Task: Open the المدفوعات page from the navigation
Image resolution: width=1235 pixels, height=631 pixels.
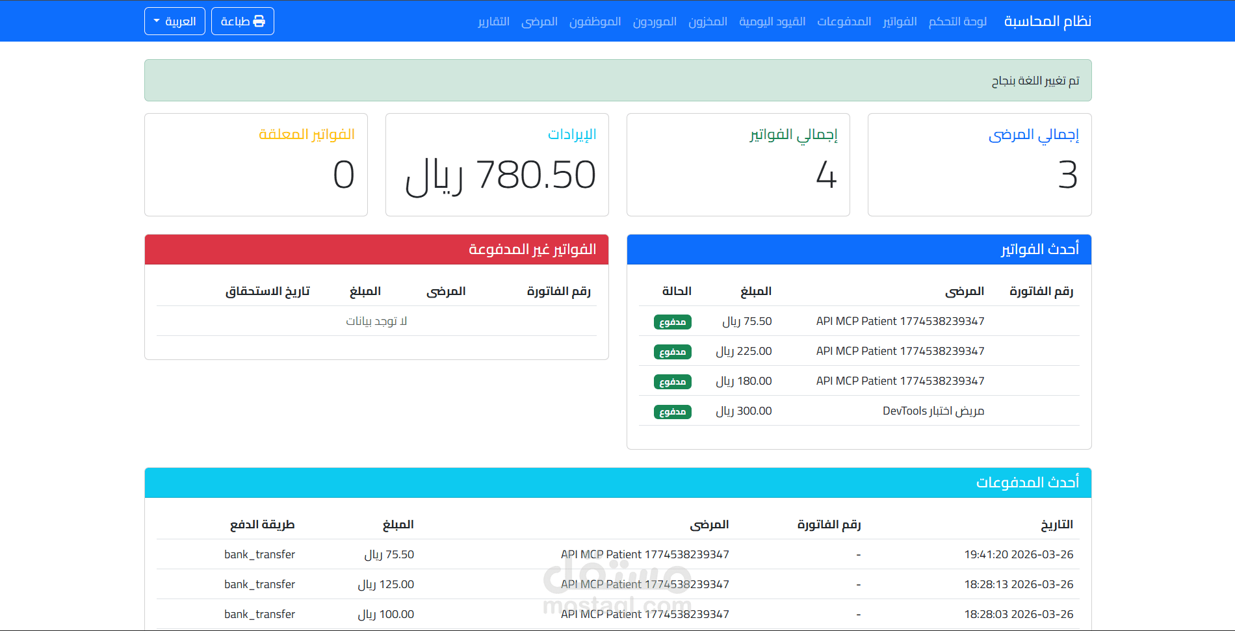Action: tap(844, 21)
